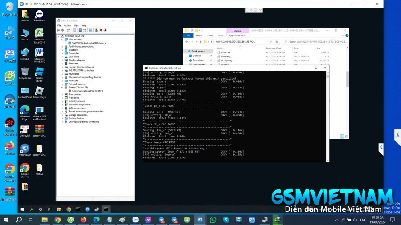Select factory.img file in Explorer
This screenshot has width=401, height=225.
pyautogui.click(x=226, y=61)
